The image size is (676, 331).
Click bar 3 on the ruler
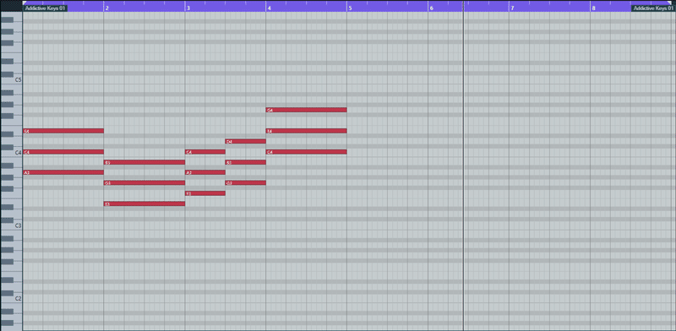coord(188,8)
